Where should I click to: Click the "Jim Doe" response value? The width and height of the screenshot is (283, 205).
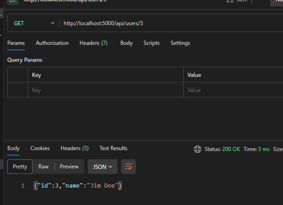click(102, 186)
